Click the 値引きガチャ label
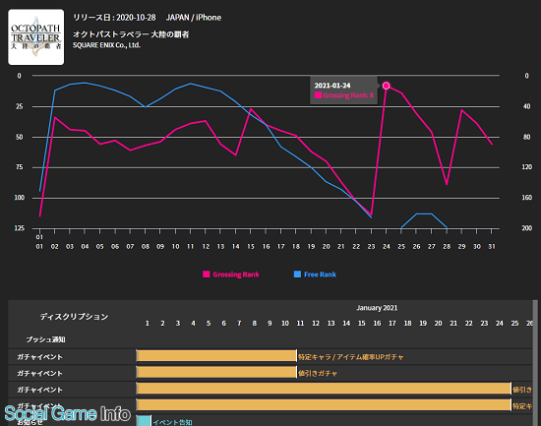This screenshot has width=541, height=426. (318, 373)
